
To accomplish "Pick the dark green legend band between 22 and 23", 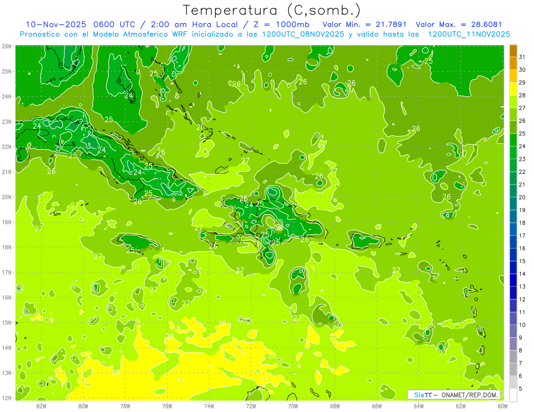I will click(x=513, y=165).
